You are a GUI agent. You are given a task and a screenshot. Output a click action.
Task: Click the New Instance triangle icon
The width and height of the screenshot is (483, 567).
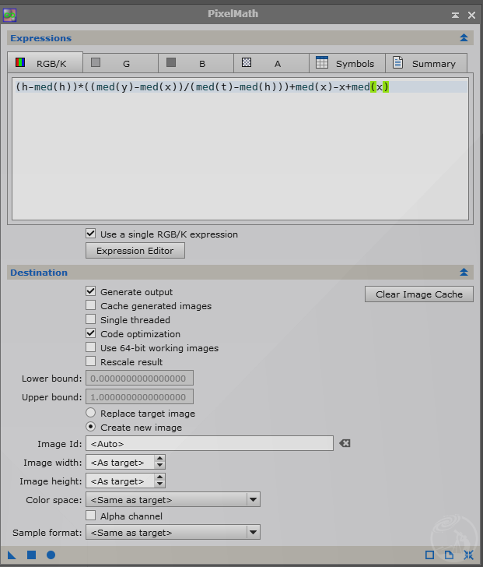(12, 555)
